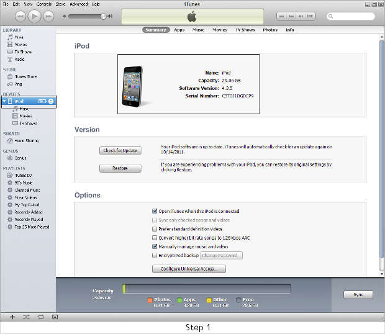Viewport: 385px width, 334px height.
Task: Click Configure Universal Access button
Action: pyautogui.click(x=189, y=269)
